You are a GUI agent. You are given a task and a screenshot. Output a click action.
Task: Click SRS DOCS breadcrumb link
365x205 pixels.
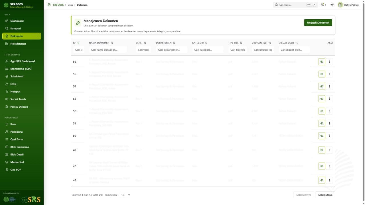click(x=58, y=5)
